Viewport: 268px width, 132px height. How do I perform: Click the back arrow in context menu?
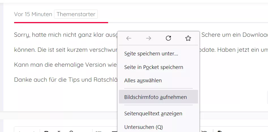click(129, 38)
